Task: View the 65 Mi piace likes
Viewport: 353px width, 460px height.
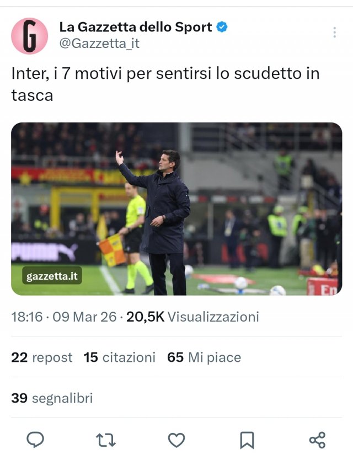Action: [204, 357]
